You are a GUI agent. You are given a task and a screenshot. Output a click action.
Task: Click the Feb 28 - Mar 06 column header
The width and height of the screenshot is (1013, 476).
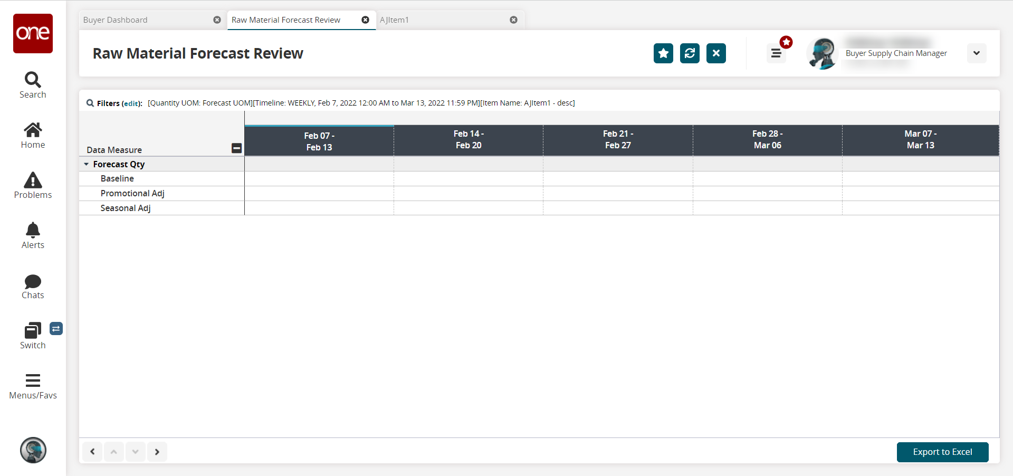click(x=768, y=140)
